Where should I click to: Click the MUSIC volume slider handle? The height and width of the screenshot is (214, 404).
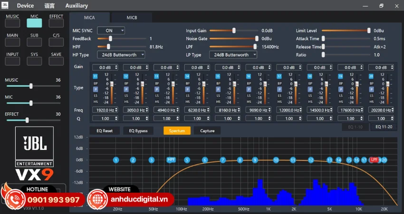(31, 86)
